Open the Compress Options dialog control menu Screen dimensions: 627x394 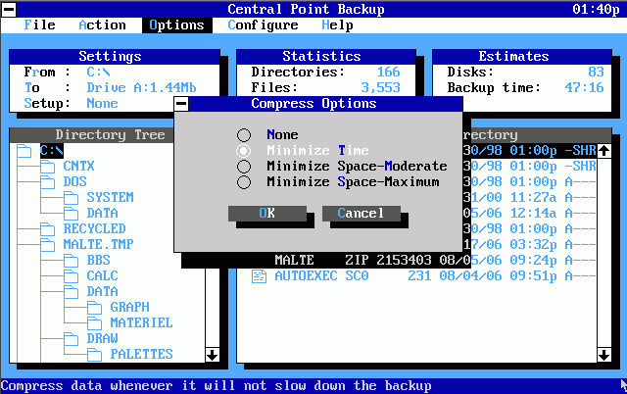[181, 104]
